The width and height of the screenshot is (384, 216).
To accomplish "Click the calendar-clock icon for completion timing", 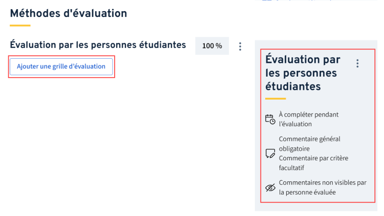I will click(x=270, y=119).
